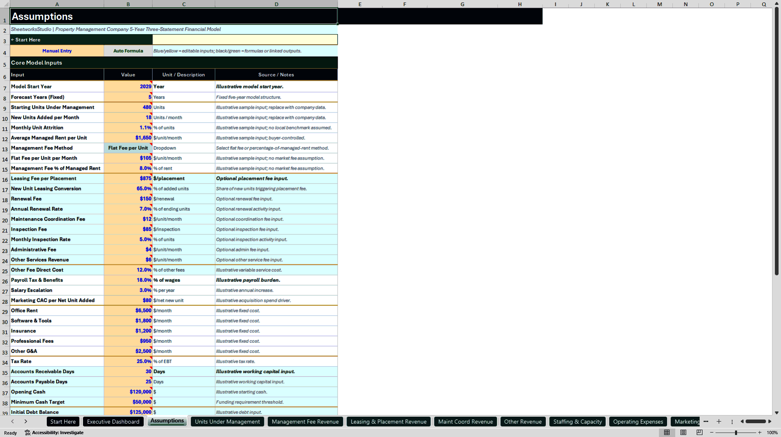Switch to Page Layout view
Viewport: 781px width, 437px height.
[683, 433]
